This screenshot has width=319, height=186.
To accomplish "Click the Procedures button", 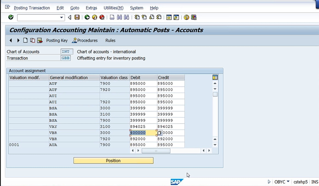I will pyautogui.click(x=85, y=40).
